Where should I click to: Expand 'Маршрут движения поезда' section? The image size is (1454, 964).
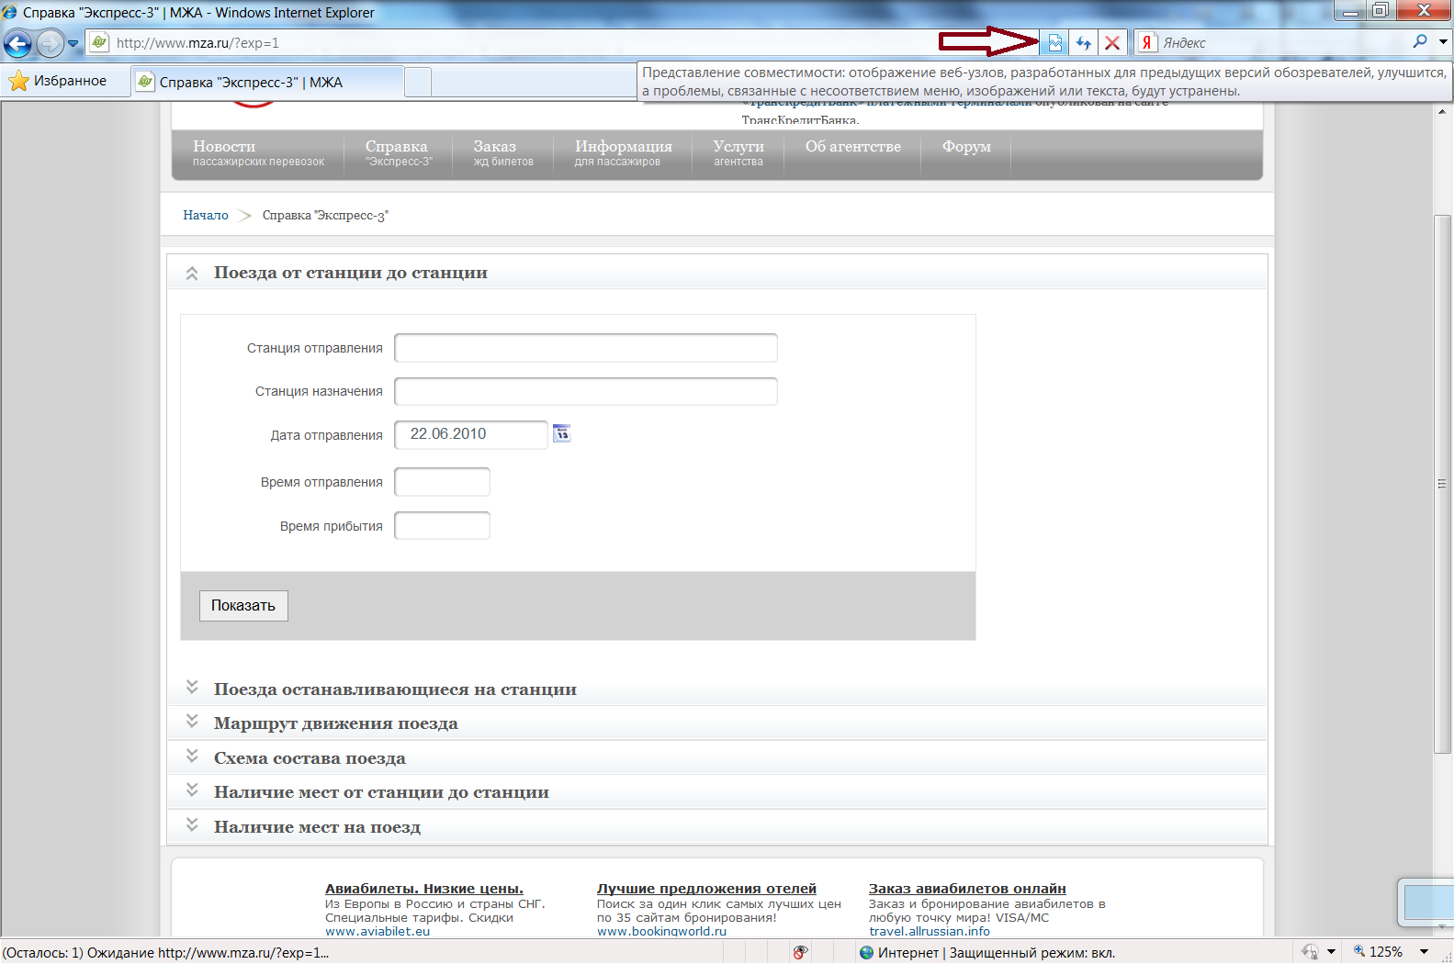[x=192, y=723]
